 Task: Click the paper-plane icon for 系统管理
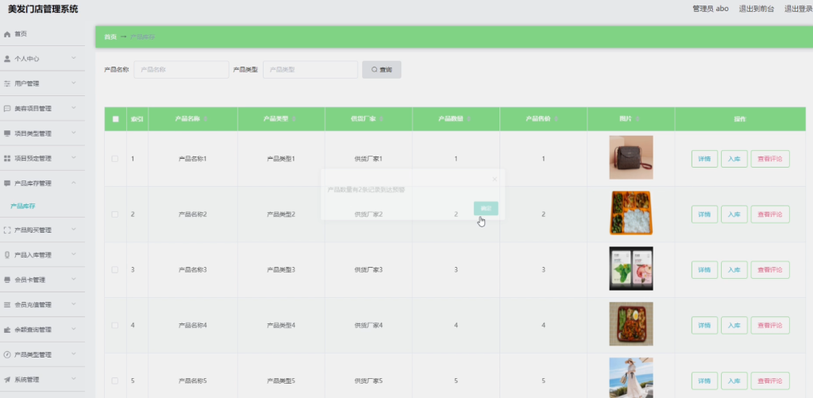click(7, 379)
